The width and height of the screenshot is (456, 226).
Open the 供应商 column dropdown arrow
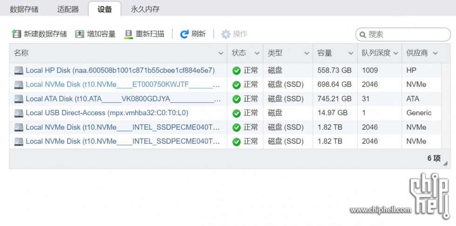pyautogui.click(x=435, y=53)
